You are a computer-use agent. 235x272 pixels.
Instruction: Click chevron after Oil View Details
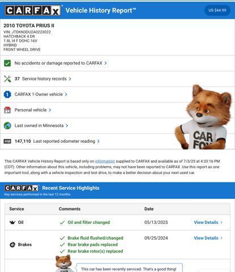tap(221, 222)
